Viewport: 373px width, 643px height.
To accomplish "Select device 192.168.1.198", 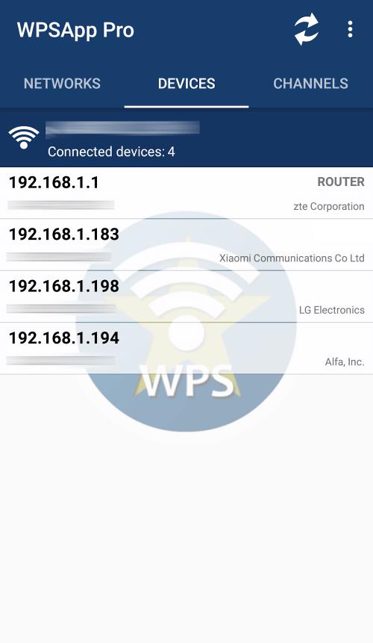I will pyautogui.click(x=186, y=296).
